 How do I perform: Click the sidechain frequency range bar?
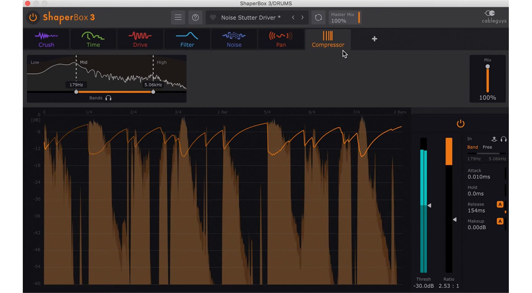click(x=486, y=153)
